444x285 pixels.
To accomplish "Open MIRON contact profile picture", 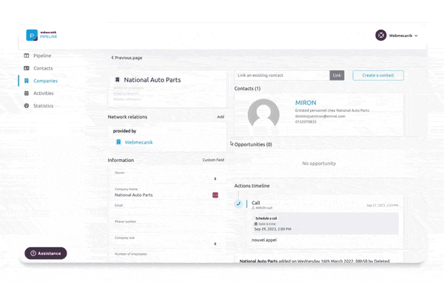I will pos(263,113).
